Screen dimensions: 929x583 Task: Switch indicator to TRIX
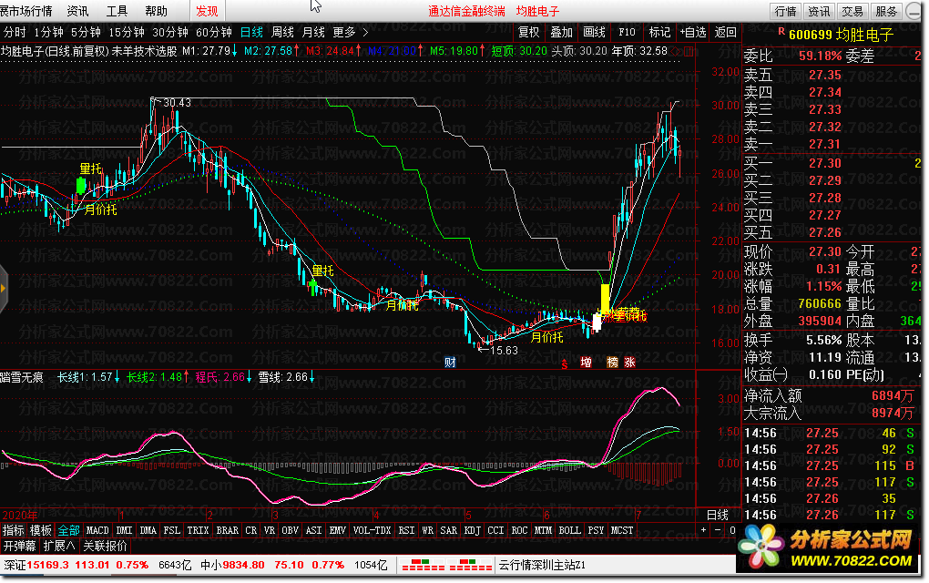pos(198,530)
